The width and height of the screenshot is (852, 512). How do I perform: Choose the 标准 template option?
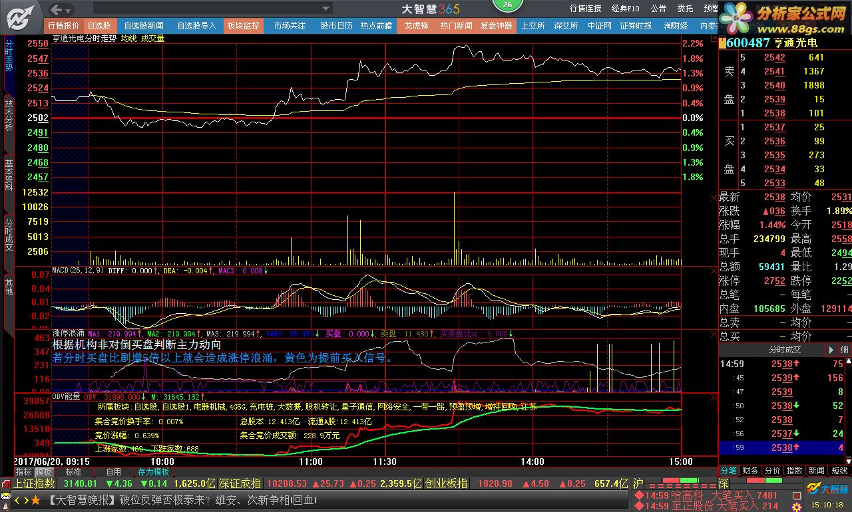(x=73, y=471)
